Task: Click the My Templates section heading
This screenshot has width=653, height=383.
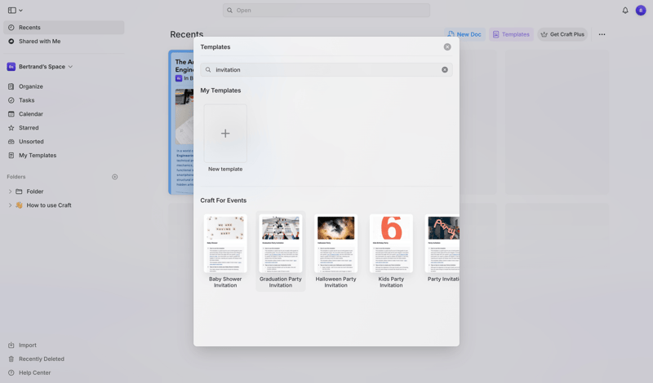Action: tap(220, 90)
